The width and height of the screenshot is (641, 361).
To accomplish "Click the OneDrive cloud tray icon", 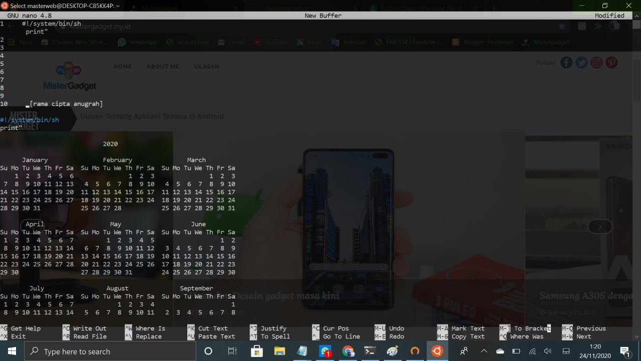I will (x=500, y=351).
